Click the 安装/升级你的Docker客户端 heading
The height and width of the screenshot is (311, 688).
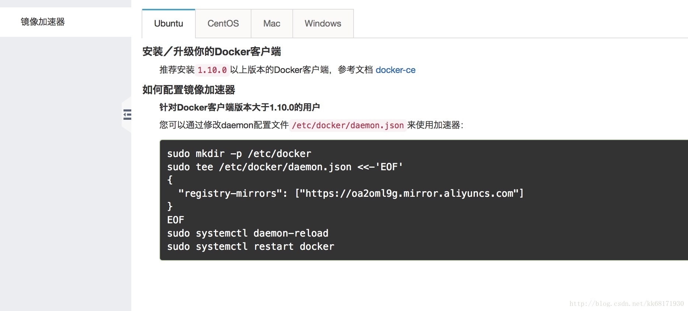(x=212, y=52)
